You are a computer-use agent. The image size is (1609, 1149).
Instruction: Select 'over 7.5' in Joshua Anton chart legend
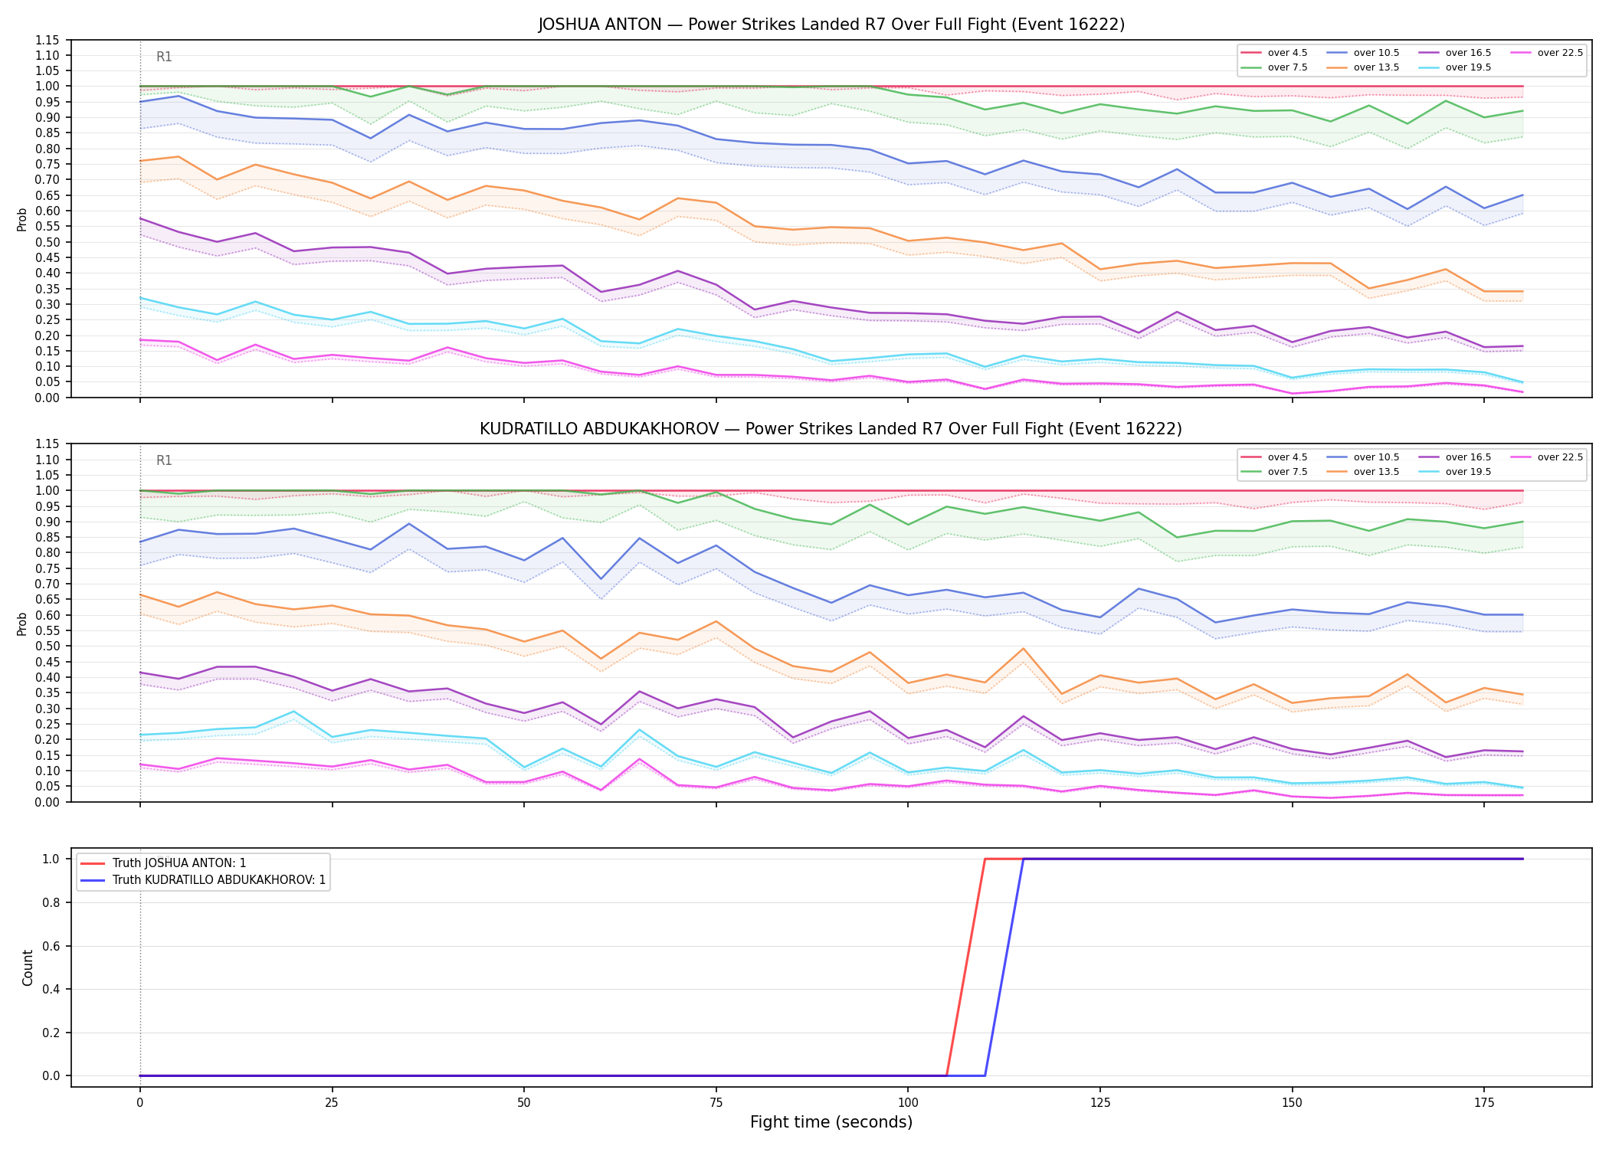[x=1273, y=67]
